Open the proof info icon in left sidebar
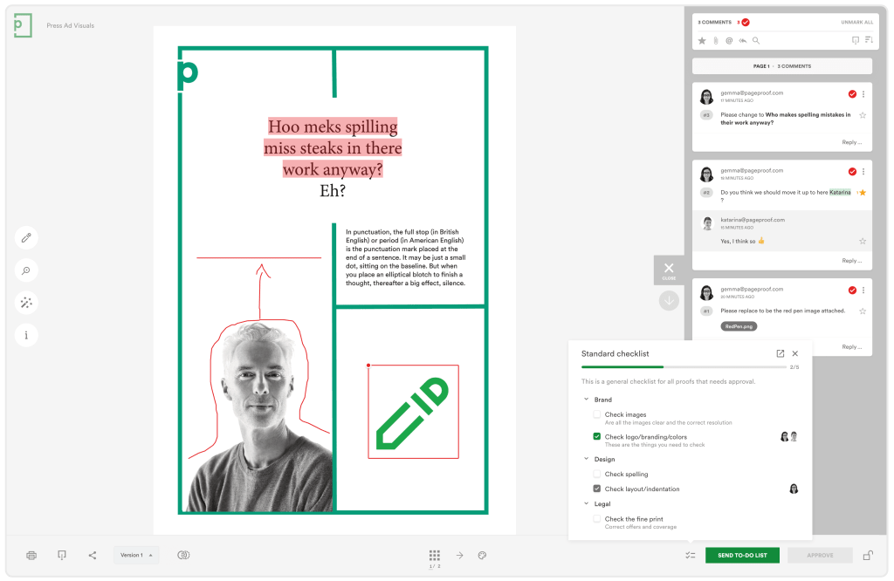Screen dimensions: 894x581 [x=26, y=335]
